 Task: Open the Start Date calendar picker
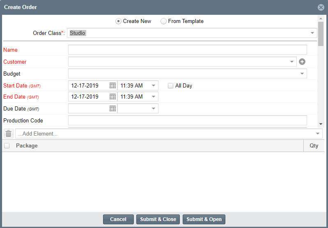[x=112, y=85]
